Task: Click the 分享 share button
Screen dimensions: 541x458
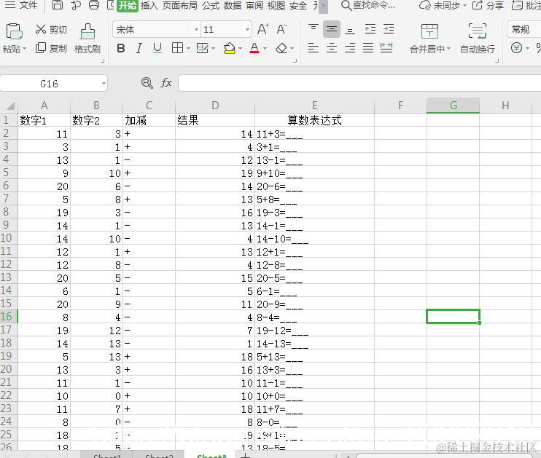Action: [488, 6]
